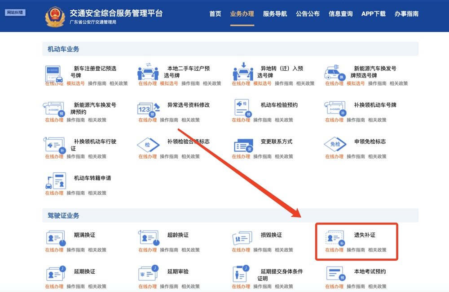Open the APP下载 menu item

373,14
